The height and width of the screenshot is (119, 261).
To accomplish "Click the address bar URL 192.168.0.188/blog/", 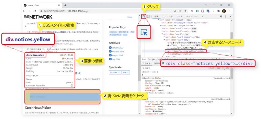I will point(78,11).
